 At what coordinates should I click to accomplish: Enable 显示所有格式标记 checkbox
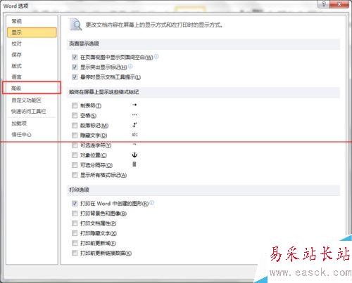[x=75, y=175]
